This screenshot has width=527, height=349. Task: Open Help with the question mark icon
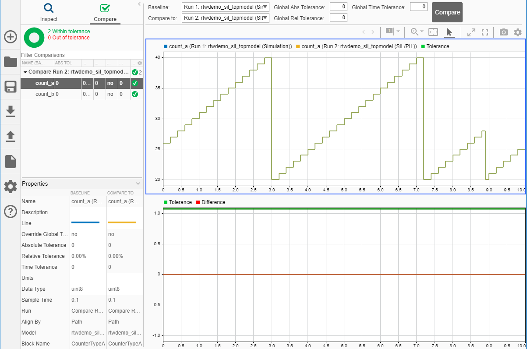11,212
